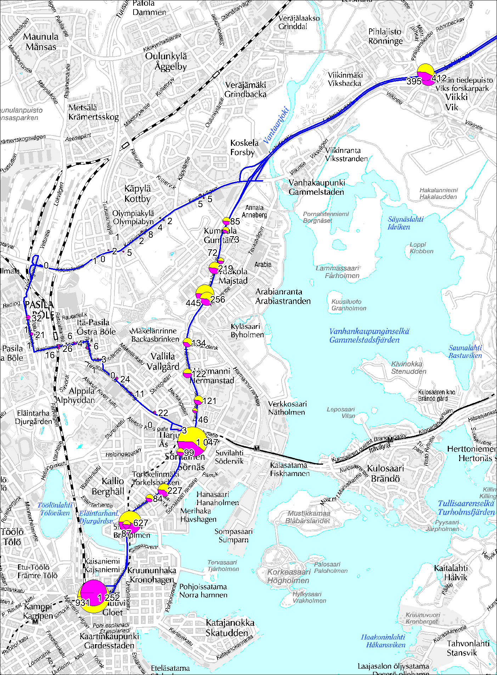
Task: Click the Kalasatama Fiskhamnen label
Action: pos(290,469)
